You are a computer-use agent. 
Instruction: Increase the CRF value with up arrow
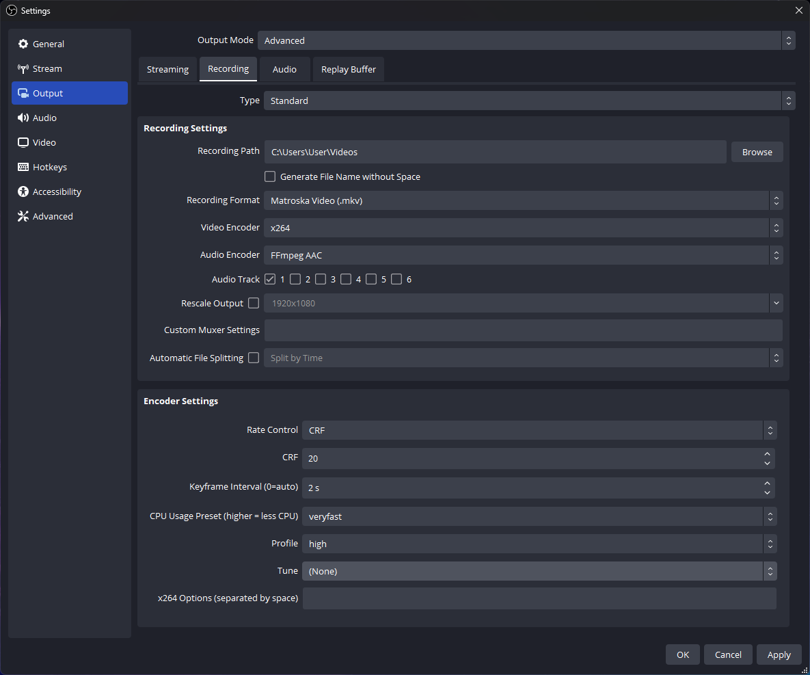point(768,453)
